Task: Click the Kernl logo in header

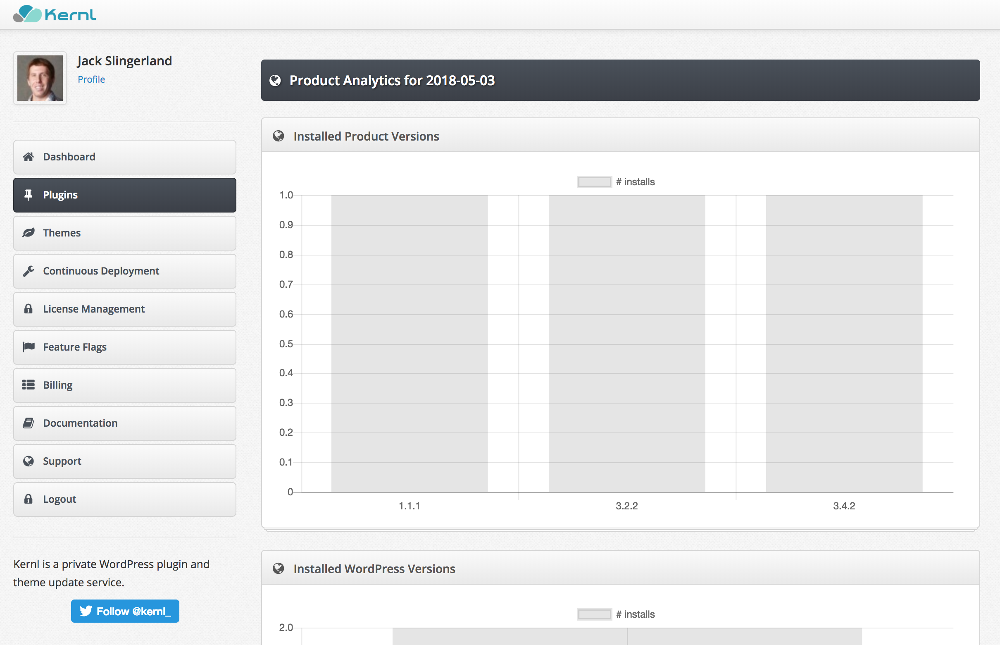Action: pyautogui.click(x=55, y=14)
